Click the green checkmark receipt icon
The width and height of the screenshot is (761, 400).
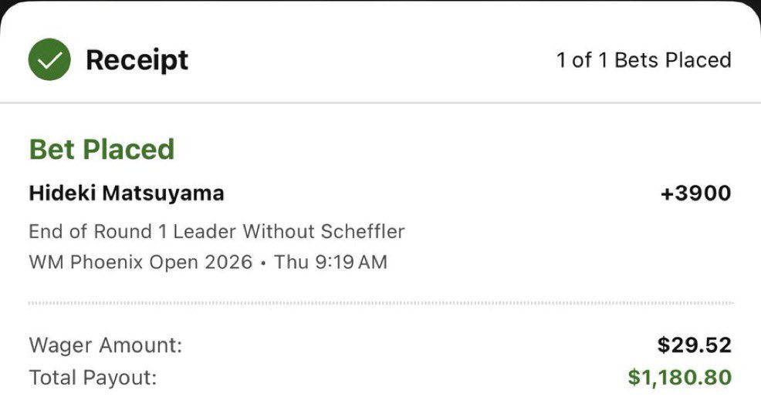(49, 59)
